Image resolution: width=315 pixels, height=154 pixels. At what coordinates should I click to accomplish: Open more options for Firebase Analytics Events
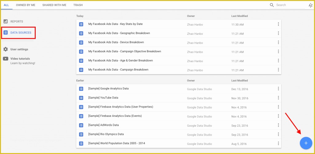click(278, 116)
